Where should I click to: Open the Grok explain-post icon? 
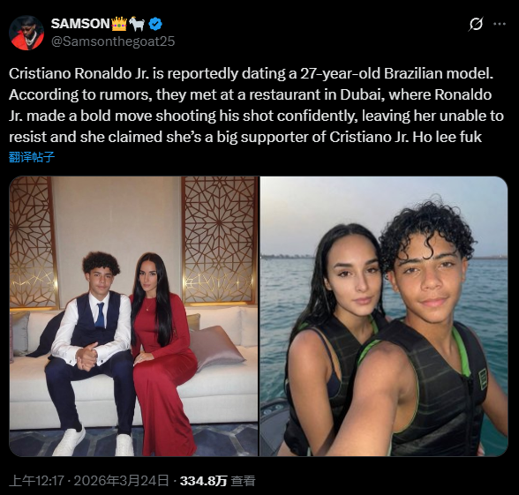476,24
